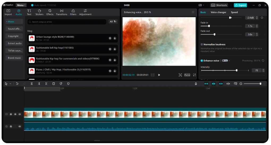271x145 pixels.
Task: Favorite Fashionable lofi hip hop track
Action: coord(110,49)
